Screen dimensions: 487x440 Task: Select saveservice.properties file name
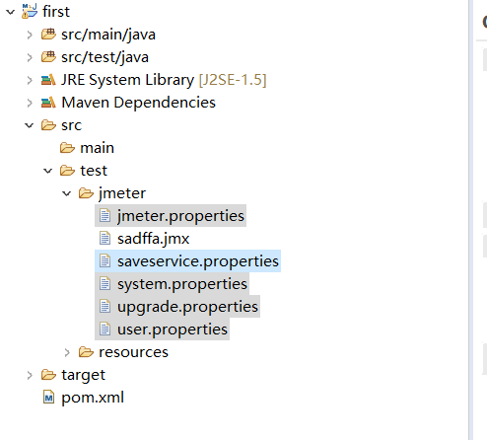point(198,261)
